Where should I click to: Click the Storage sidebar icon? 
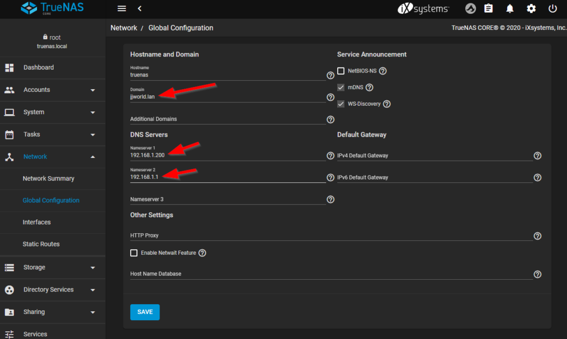pyautogui.click(x=9, y=268)
